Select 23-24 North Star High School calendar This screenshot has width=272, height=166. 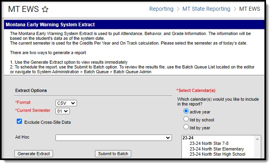point(217,154)
